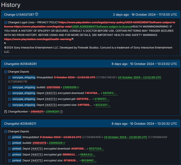Click the sonyqae_shipping branch tag on buildid row
Screen dimensions: 181x165
tap(24, 87)
